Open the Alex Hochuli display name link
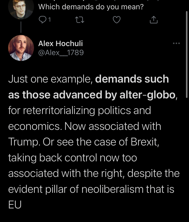 [60, 44]
